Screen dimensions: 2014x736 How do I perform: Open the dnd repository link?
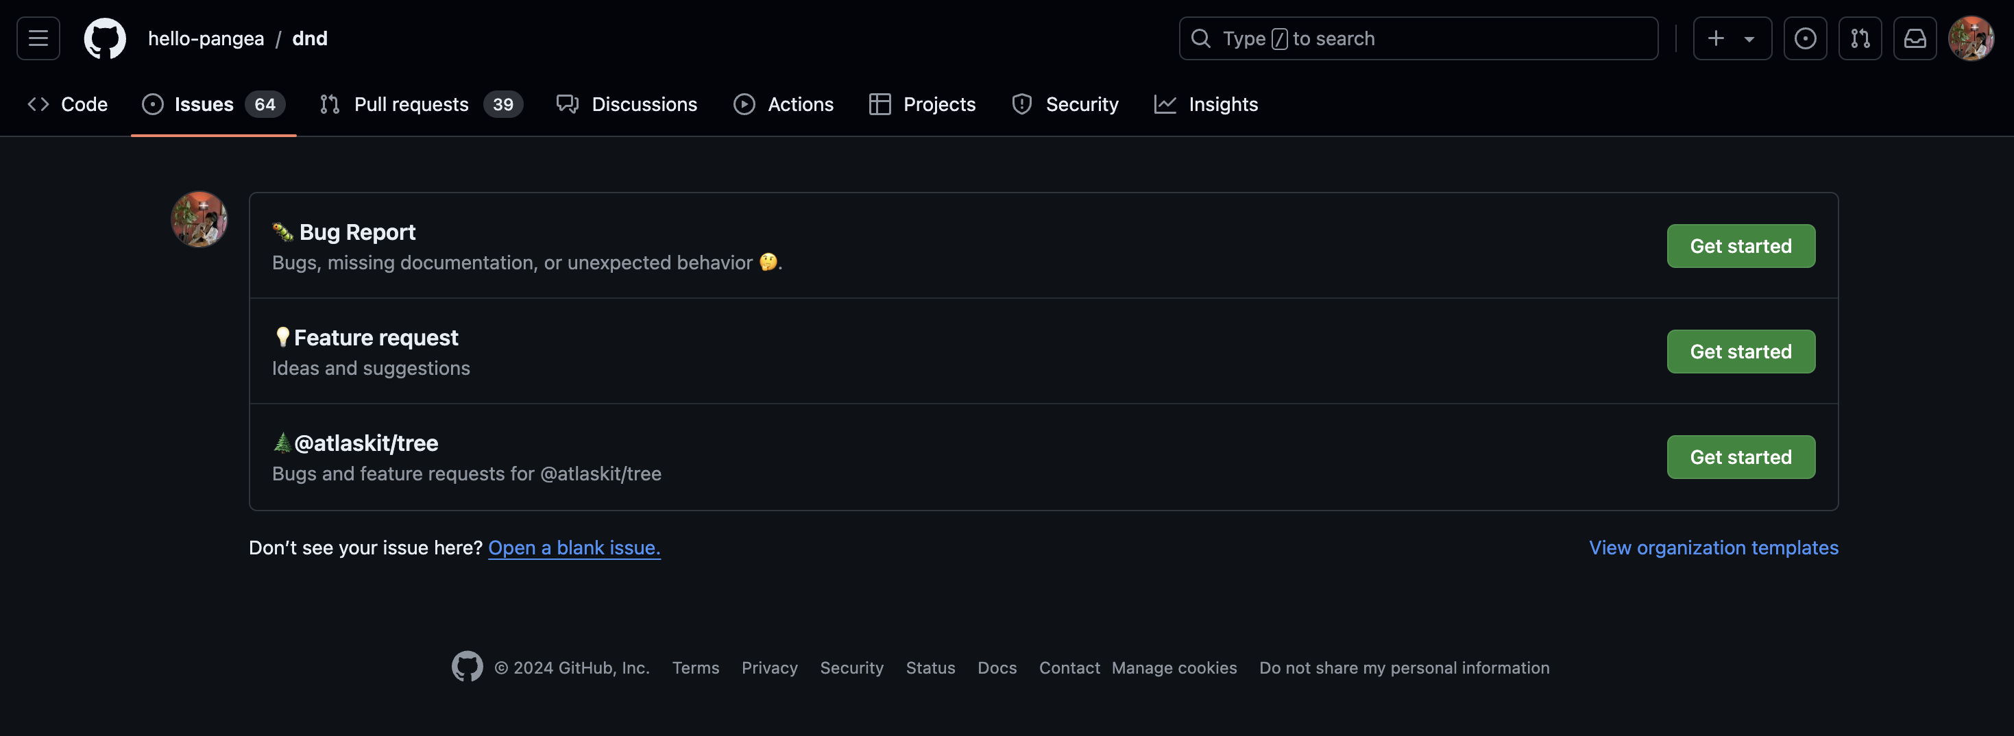[x=310, y=38]
